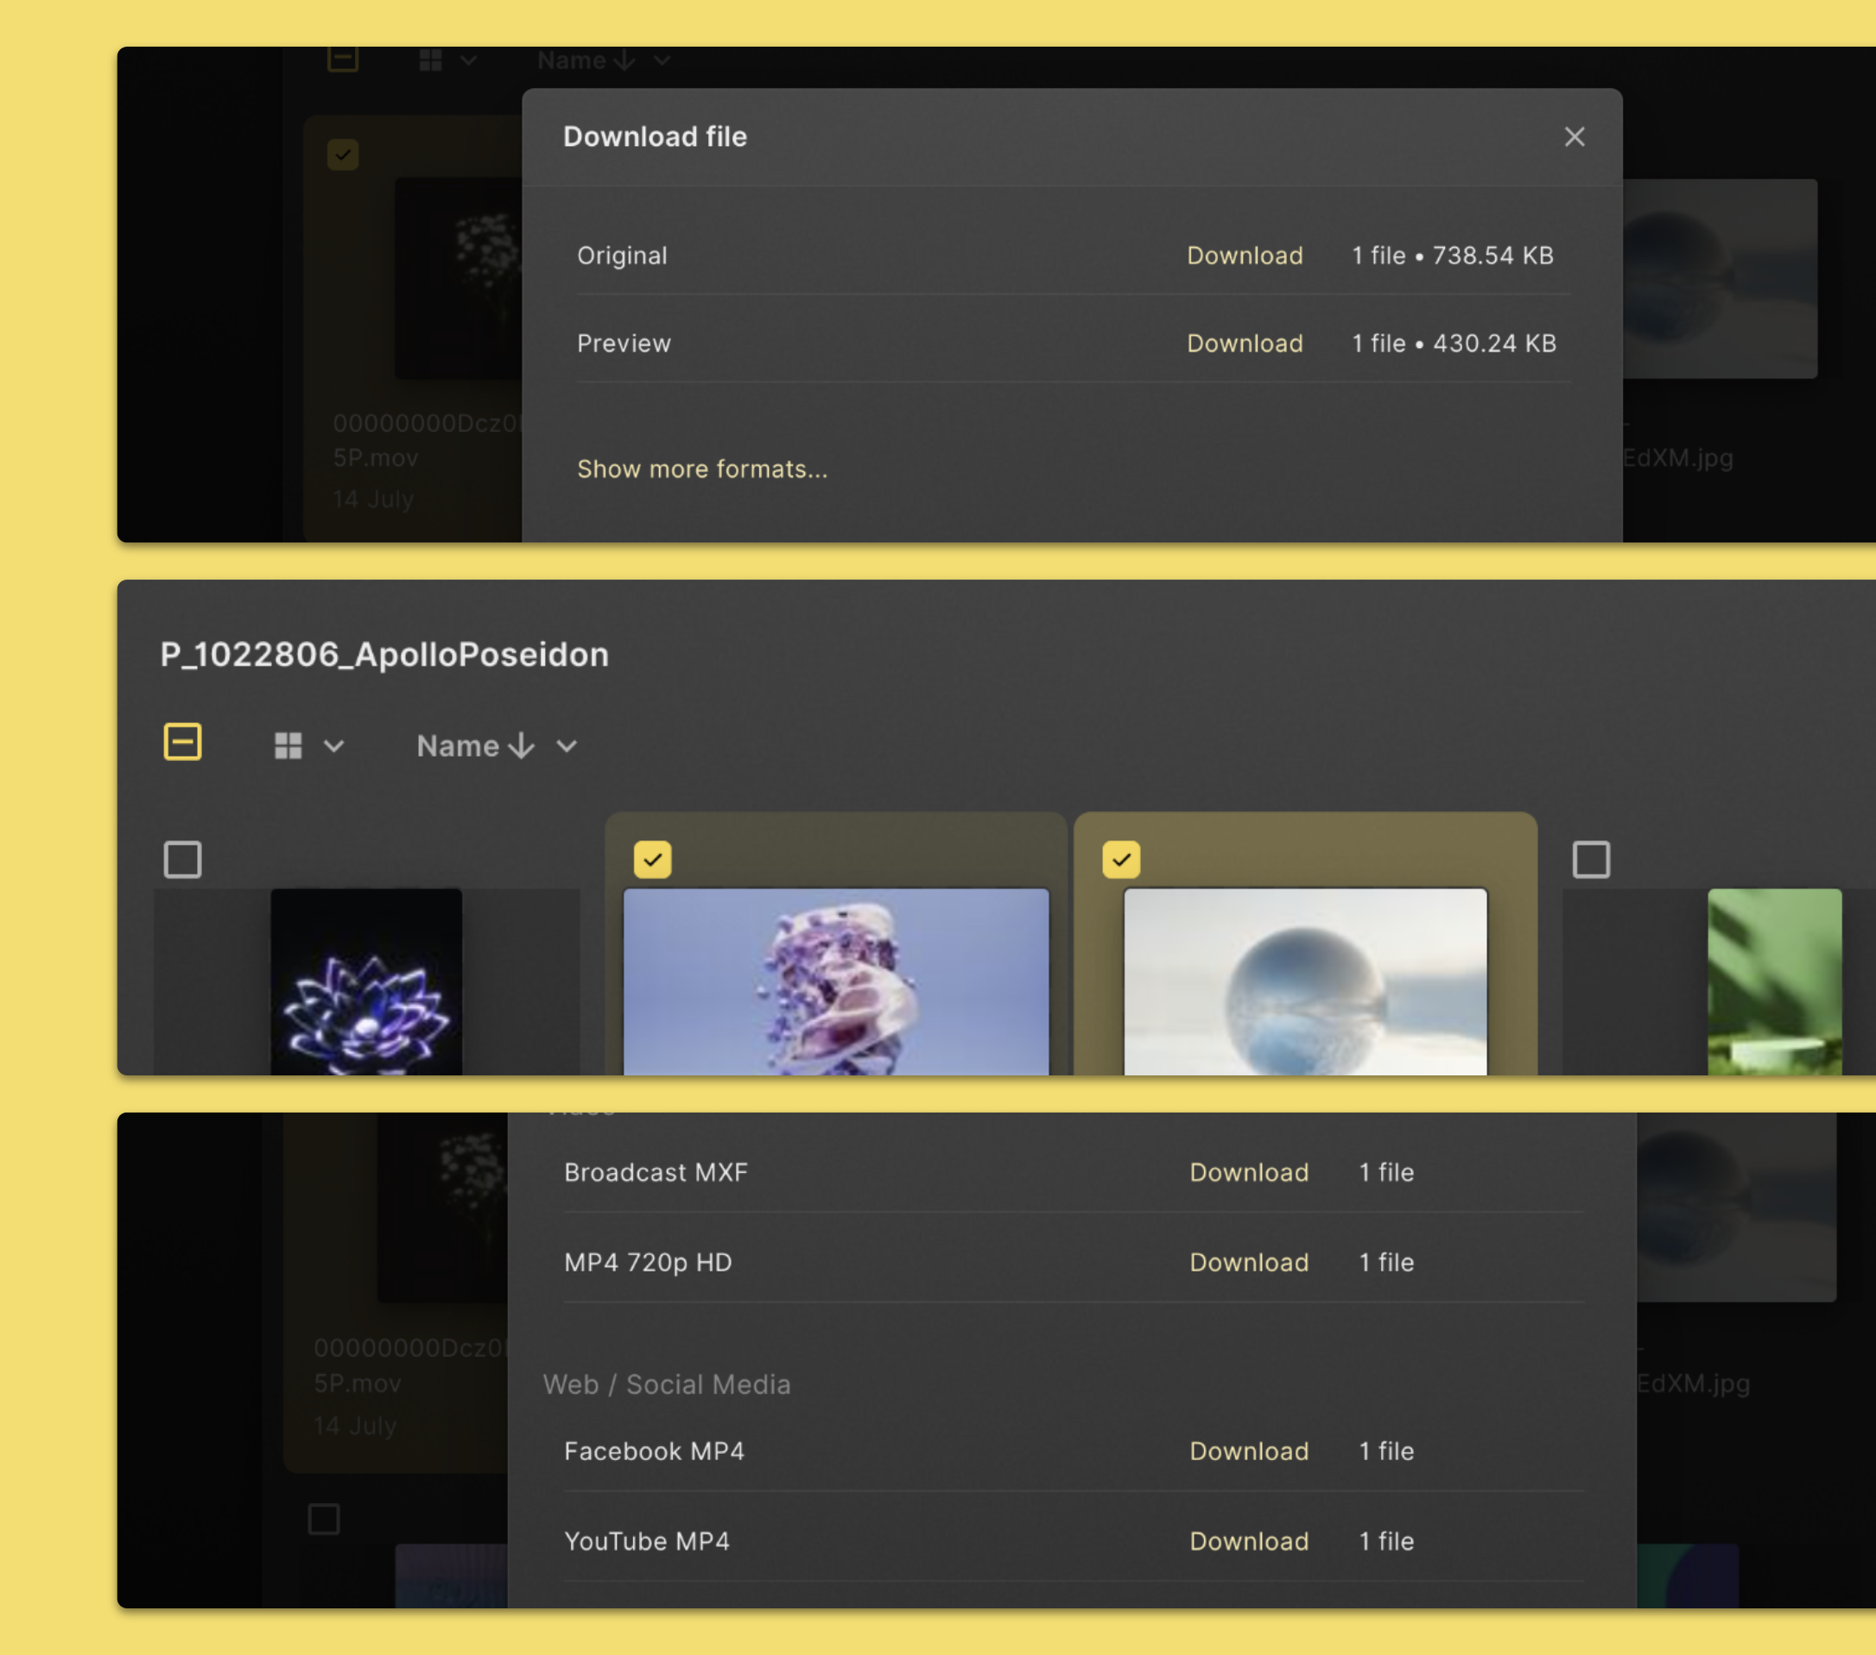Download the Preview file

pyautogui.click(x=1245, y=343)
